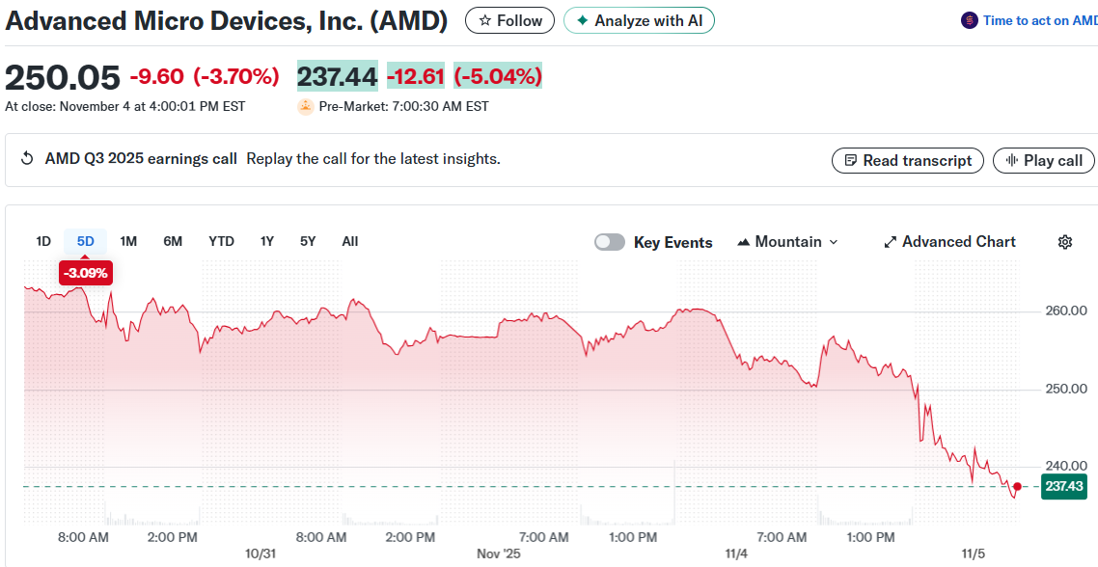Select the 1D time range tab

point(43,241)
